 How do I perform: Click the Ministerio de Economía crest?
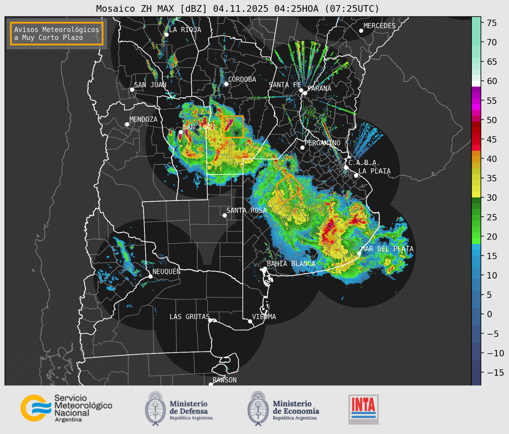(258, 408)
